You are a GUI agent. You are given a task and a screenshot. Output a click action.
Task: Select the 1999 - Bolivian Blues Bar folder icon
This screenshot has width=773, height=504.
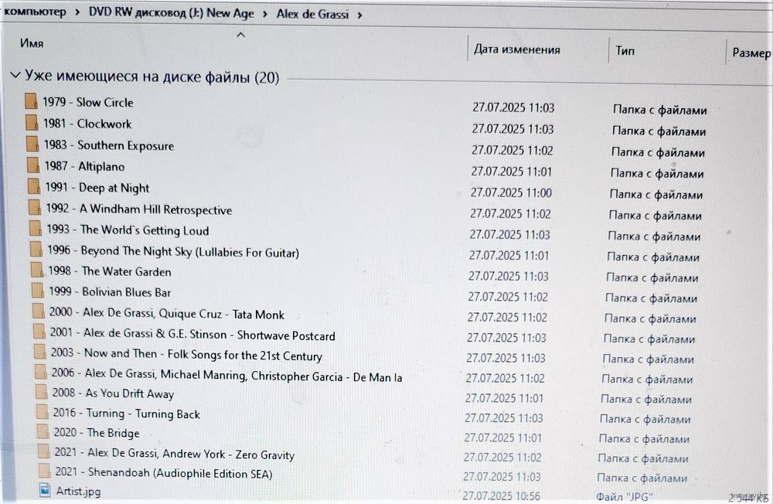[37, 291]
